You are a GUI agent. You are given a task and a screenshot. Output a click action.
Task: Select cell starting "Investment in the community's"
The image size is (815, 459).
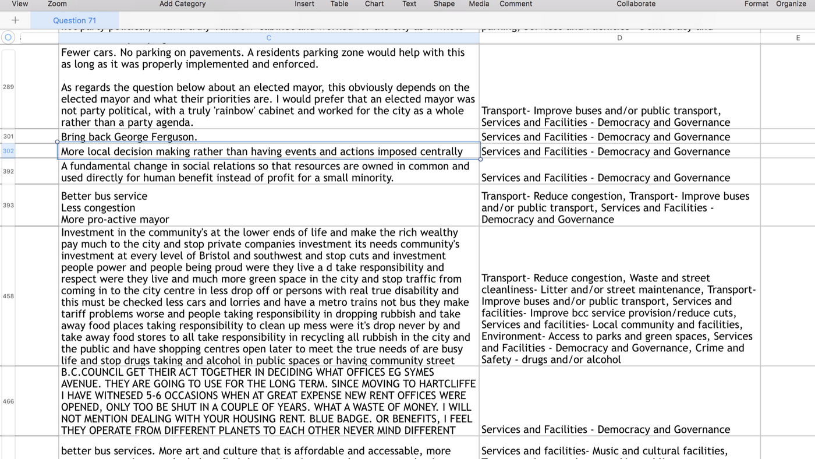(269, 296)
